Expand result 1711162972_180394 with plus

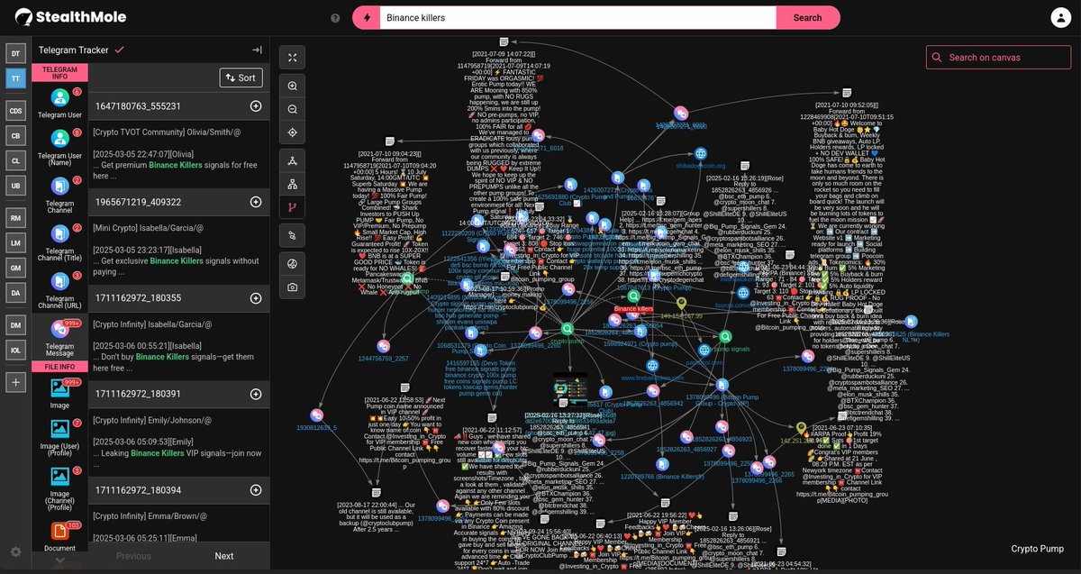click(256, 490)
